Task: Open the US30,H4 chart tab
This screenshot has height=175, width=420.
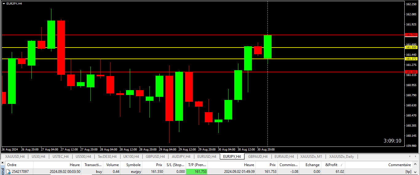Action: click(x=38, y=157)
